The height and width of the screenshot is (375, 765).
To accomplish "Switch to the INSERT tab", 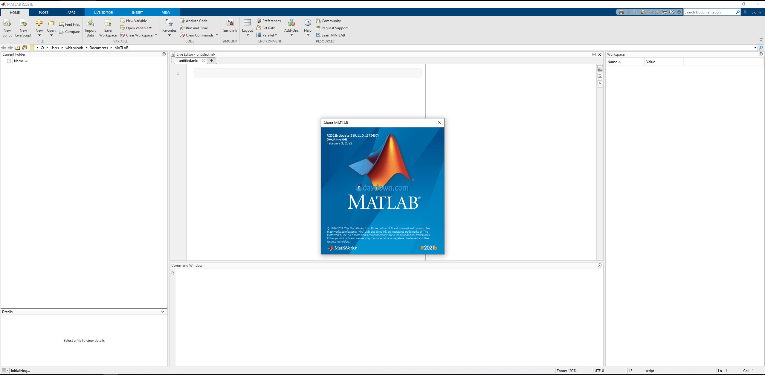I will (x=138, y=13).
